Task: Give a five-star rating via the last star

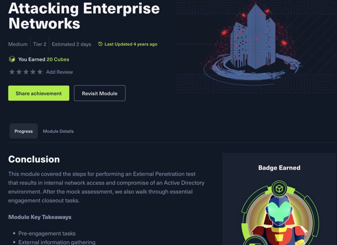Action: click(x=40, y=71)
